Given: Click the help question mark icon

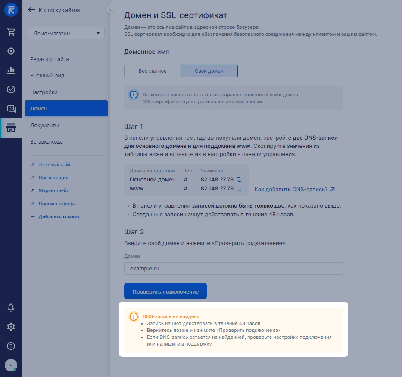Looking at the screenshot, I should (11, 346).
